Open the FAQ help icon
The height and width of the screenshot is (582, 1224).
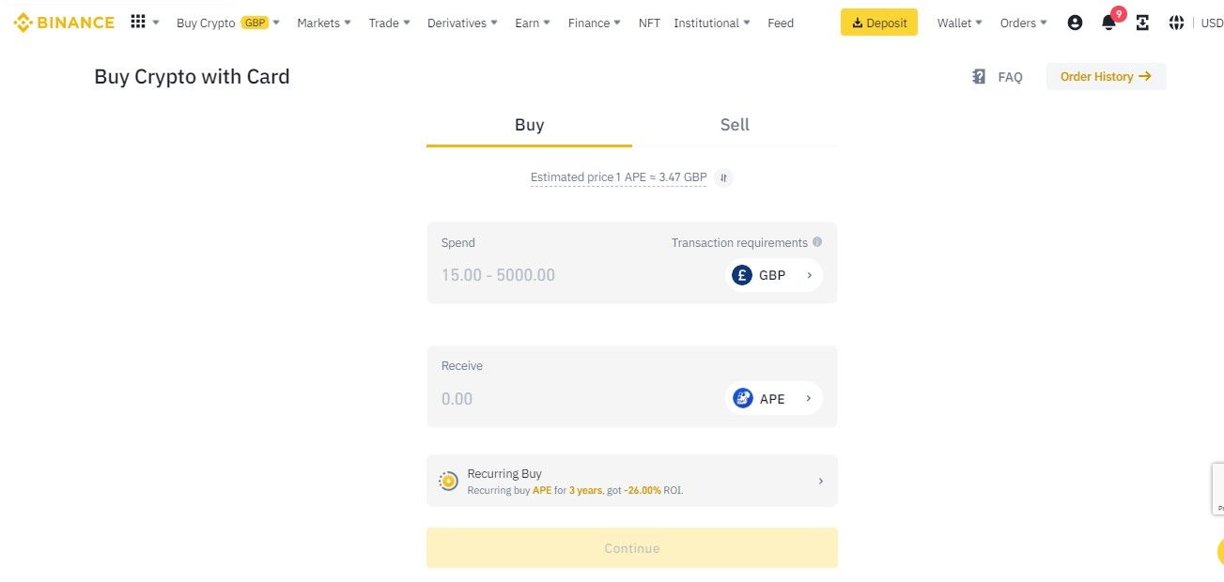(979, 77)
